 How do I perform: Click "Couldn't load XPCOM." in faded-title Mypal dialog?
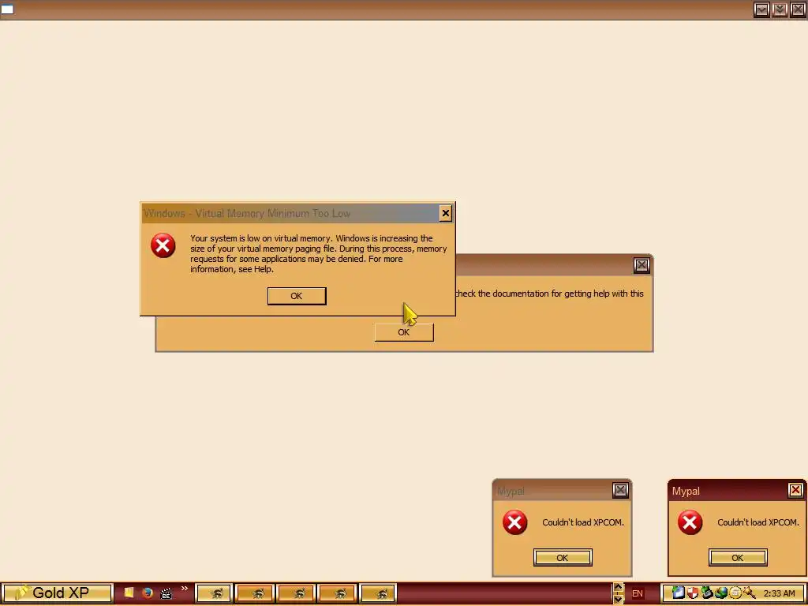(x=583, y=522)
